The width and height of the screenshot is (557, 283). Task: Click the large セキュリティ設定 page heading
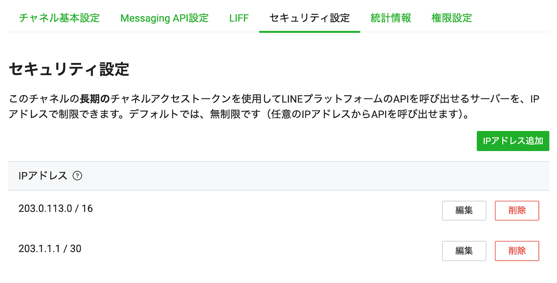point(69,70)
